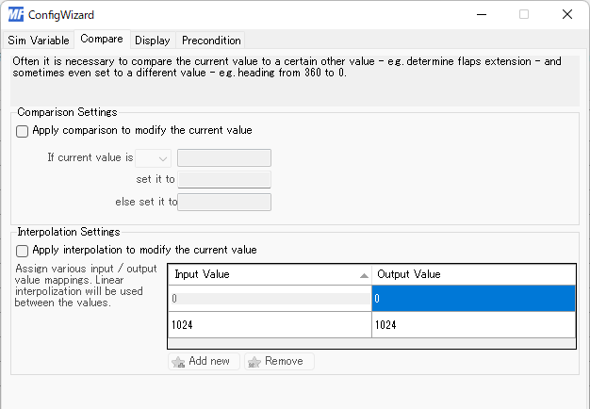590x409 pixels.
Task: Click the star icon on Add new
Action: 178,362
